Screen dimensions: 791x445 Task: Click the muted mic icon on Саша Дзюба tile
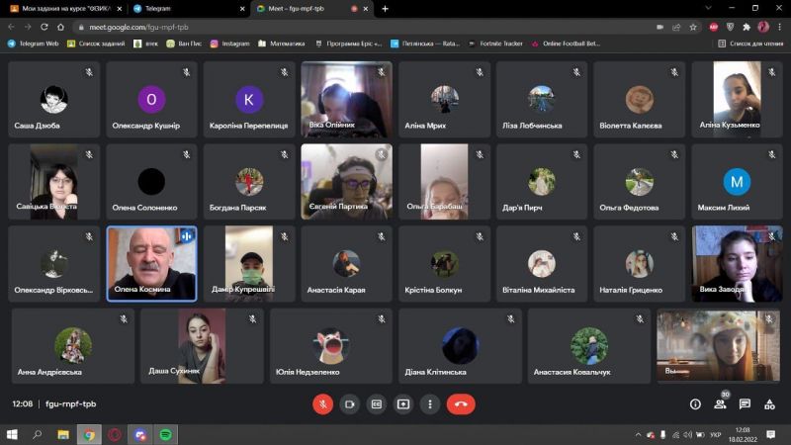(x=89, y=72)
